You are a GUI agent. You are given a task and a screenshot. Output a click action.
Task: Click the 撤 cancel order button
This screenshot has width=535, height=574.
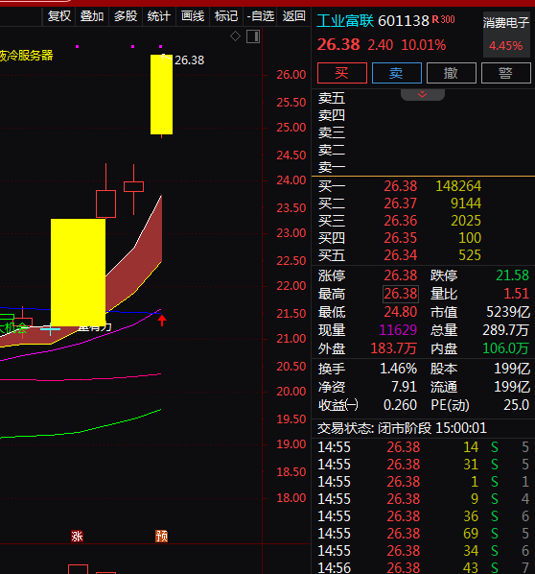[x=452, y=73]
